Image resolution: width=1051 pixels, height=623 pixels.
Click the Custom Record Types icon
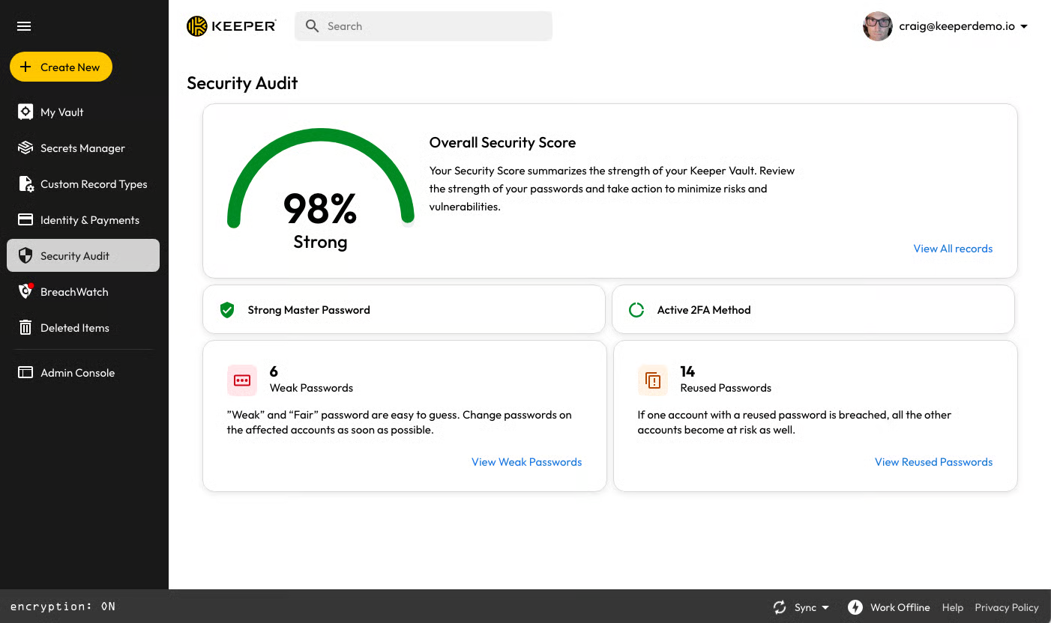pyautogui.click(x=25, y=184)
